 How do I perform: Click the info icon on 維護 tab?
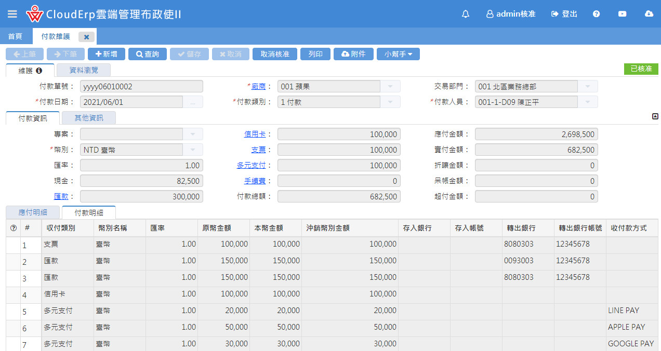point(38,70)
